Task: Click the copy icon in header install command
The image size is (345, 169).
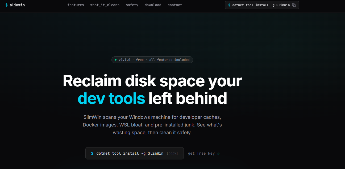Action: click(294, 5)
